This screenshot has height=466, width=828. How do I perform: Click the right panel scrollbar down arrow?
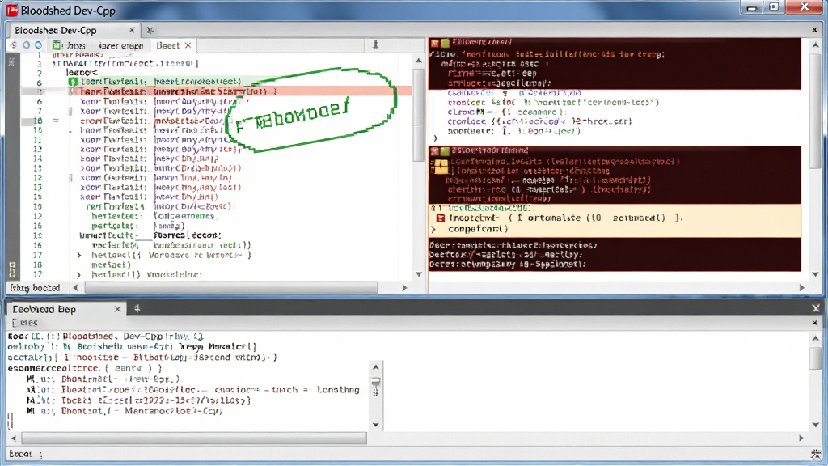(815, 274)
